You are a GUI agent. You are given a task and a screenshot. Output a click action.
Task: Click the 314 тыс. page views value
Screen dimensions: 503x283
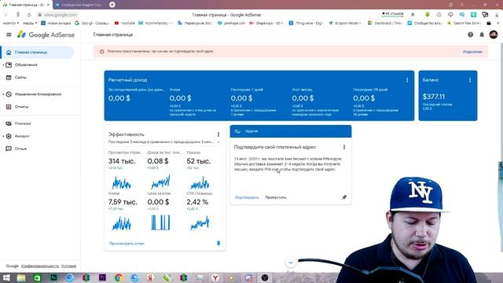[x=122, y=161]
